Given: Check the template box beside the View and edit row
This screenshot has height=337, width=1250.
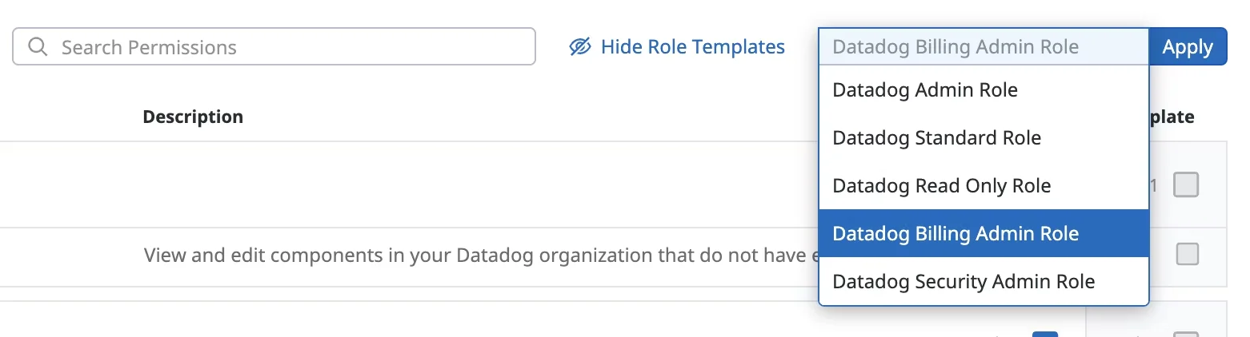Looking at the screenshot, I should coord(1188,255).
